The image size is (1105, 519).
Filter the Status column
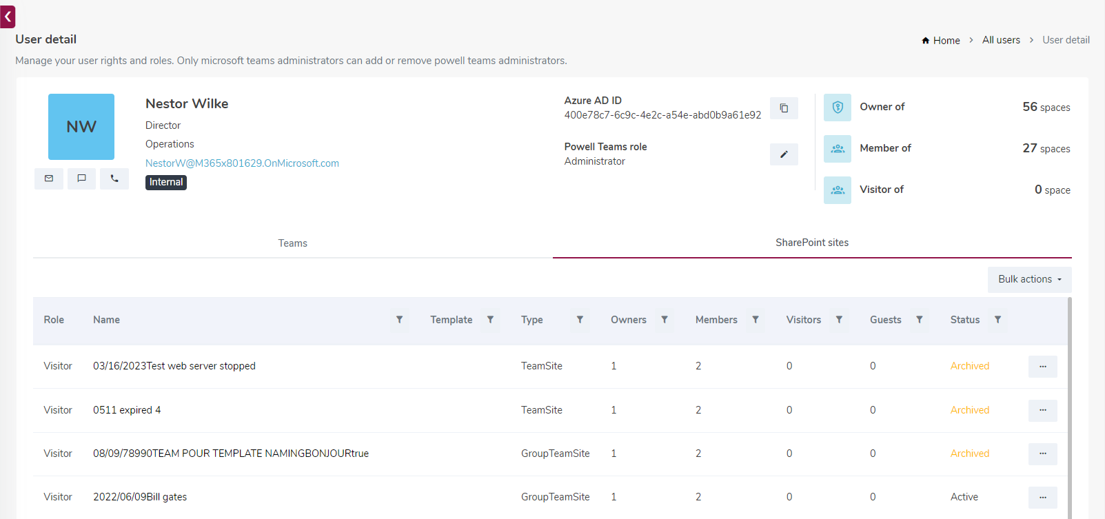click(x=997, y=320)
